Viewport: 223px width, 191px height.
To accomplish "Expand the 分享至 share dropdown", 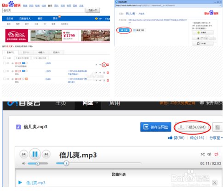I will [216, 138].
